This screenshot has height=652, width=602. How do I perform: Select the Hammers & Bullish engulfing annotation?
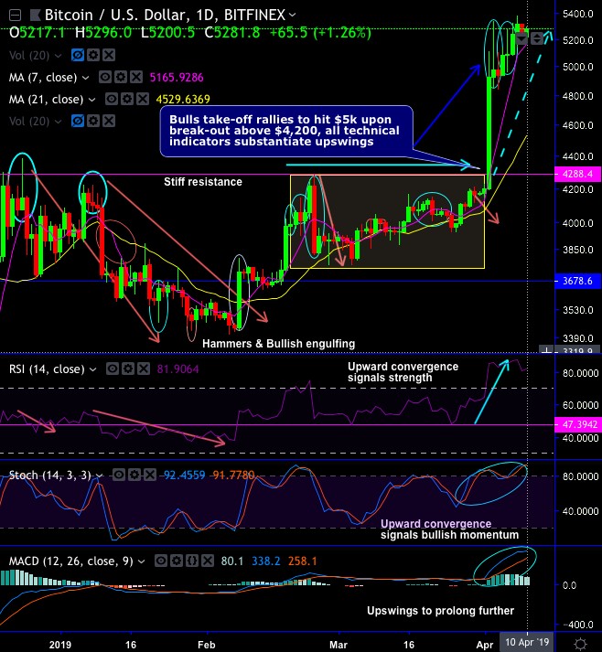click(278, 344)
